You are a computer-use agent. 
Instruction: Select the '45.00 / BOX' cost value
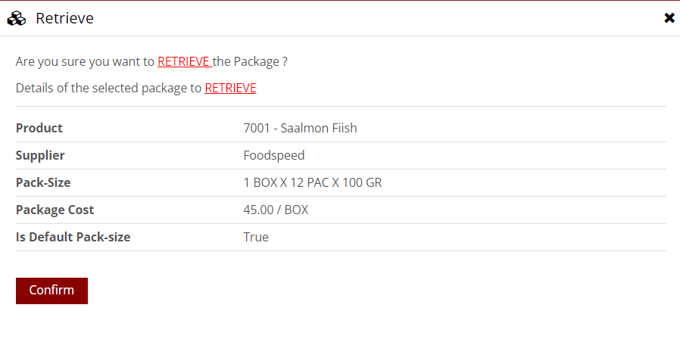click(276, 210)
